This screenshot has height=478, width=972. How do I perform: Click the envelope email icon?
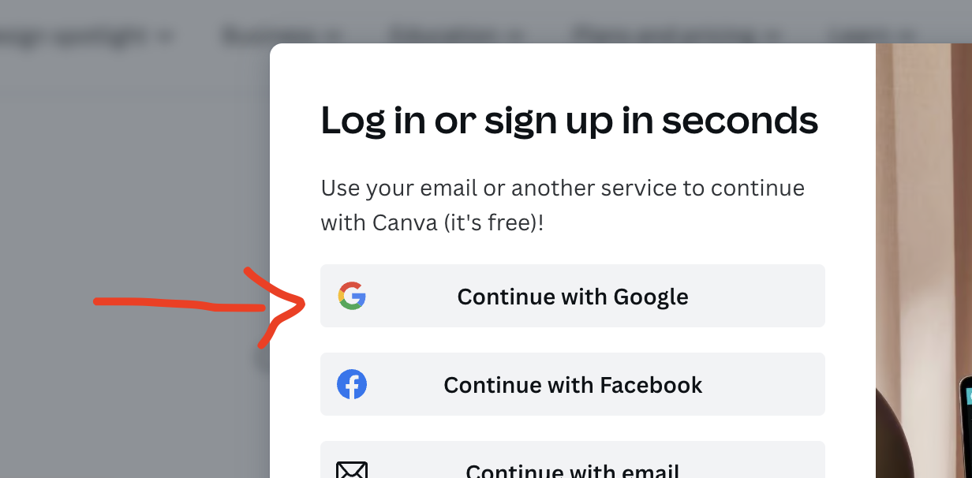pyautogui.click(x=352, y=470)
